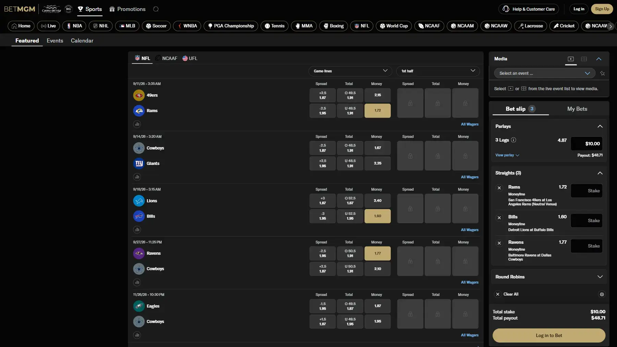Open the Promotions menu
This screenshot has width=617, height=347.
(x=128, y=9)
